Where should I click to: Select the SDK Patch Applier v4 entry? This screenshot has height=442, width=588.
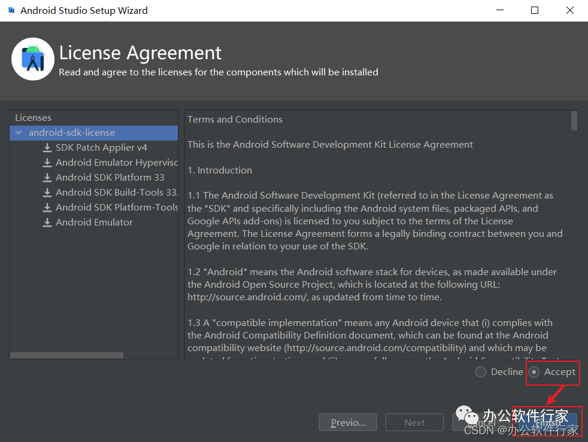(101, 148)
